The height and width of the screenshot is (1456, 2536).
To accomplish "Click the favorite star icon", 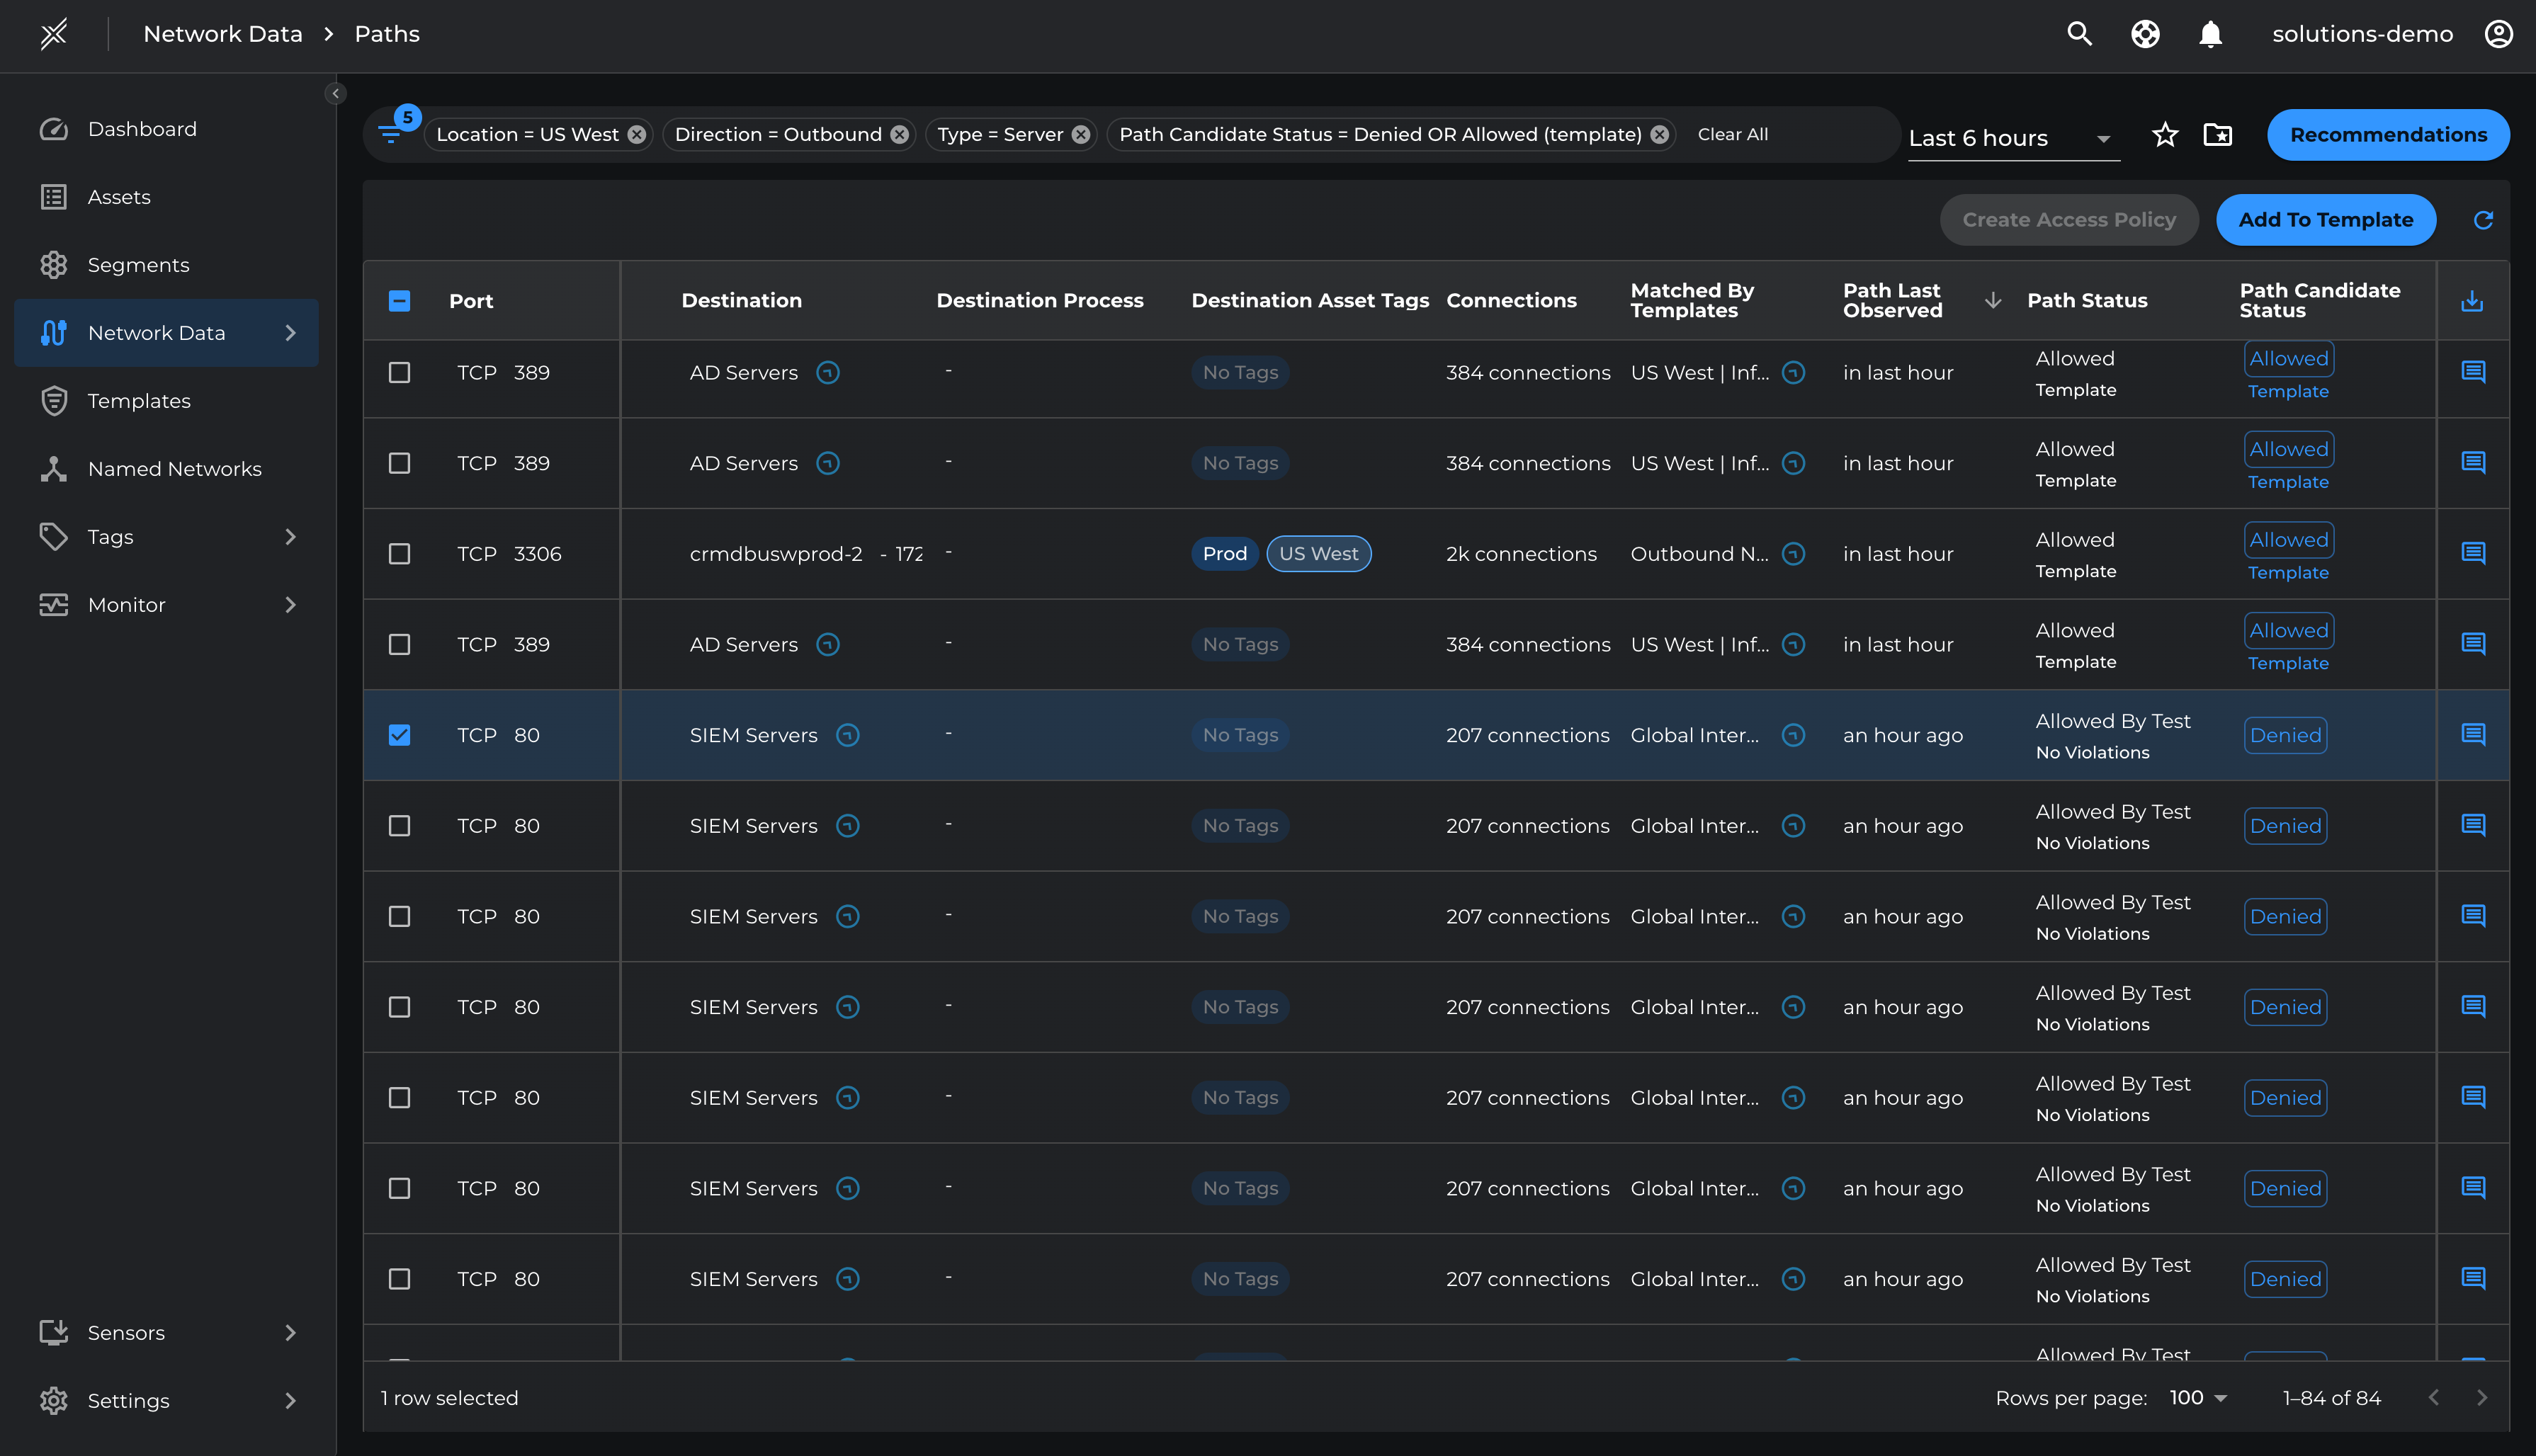I will pyautogui.click(x=2165, y=135).
